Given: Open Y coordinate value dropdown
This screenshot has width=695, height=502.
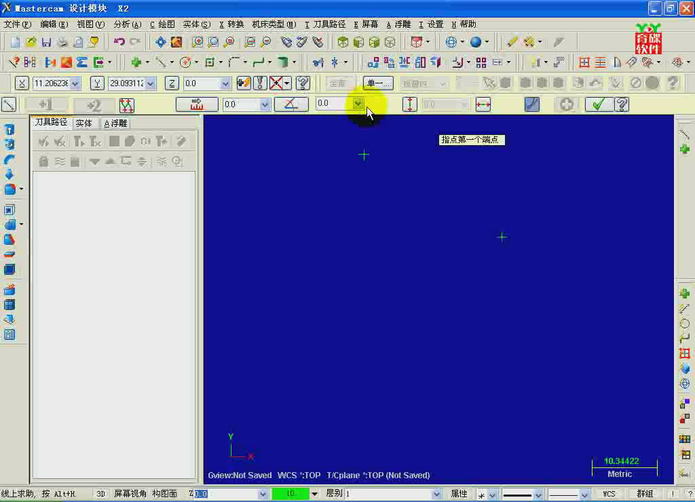Looking at the screenshot, I should 151,83.
